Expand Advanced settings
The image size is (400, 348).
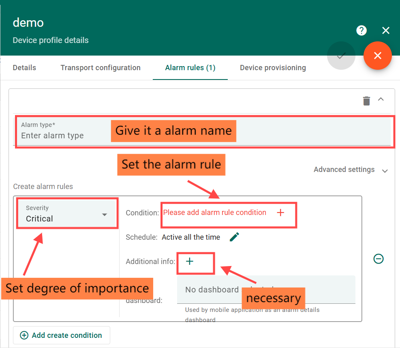(x=351, y=170)
